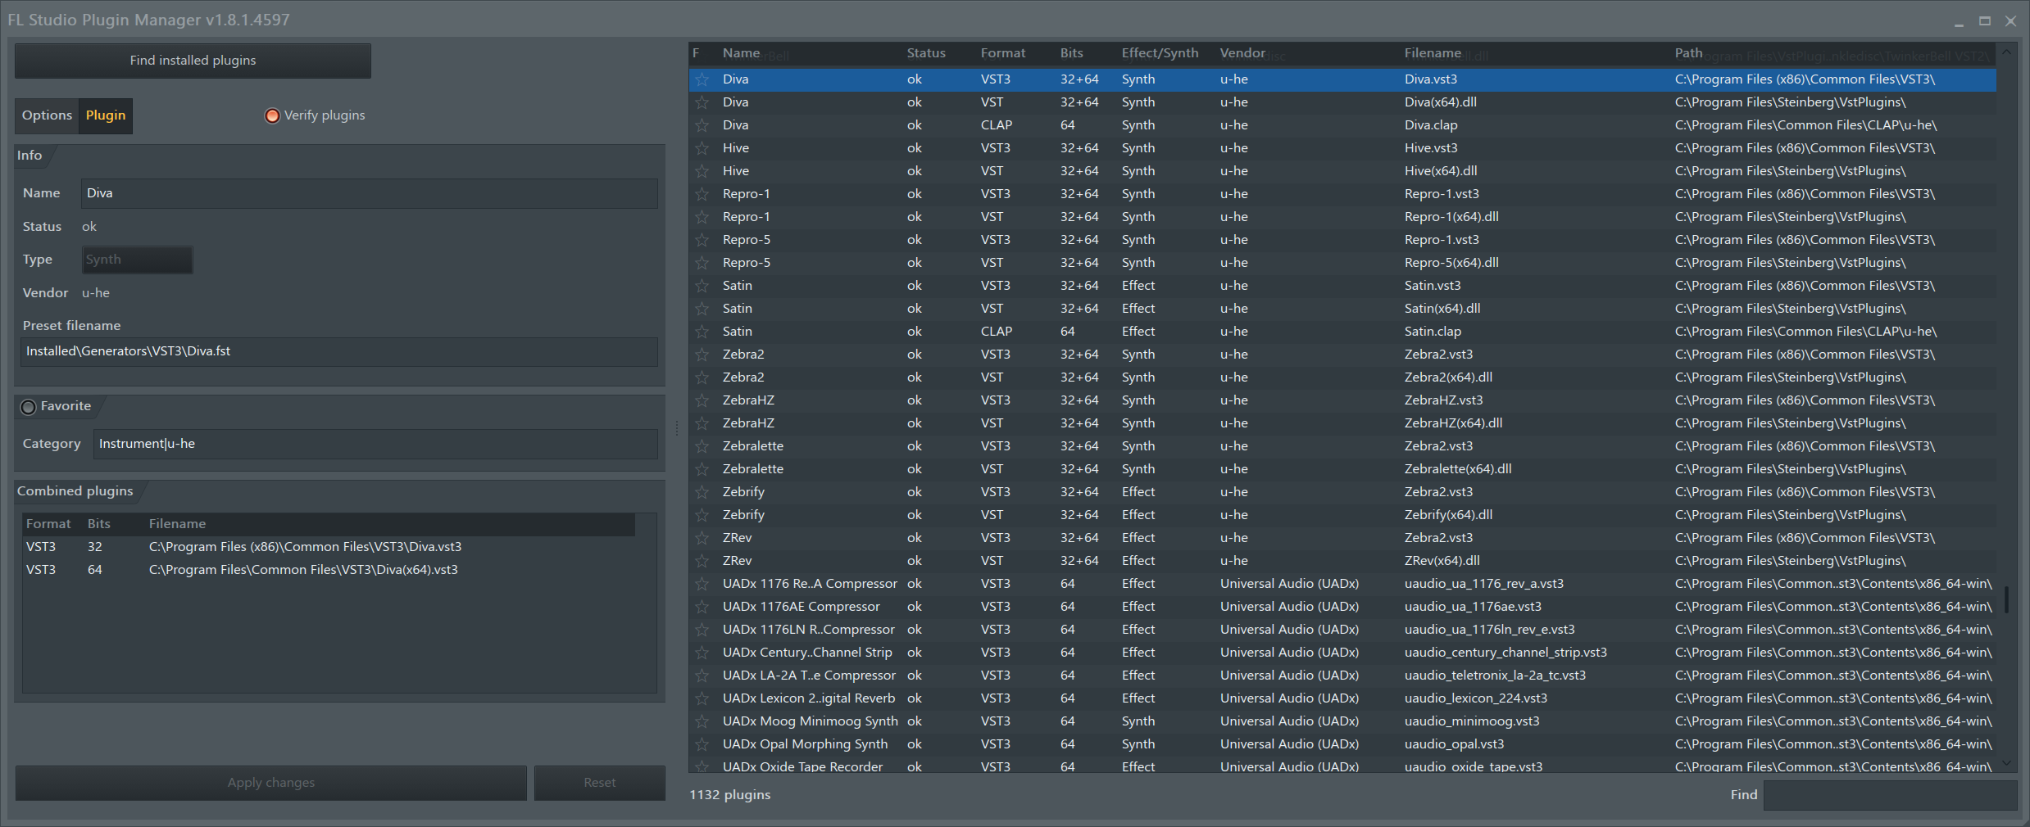Image resolution: width=2030 pixels, height=827 pixels.
Task: Click inside the Find search field
Action: click(x=1887, y=794)
